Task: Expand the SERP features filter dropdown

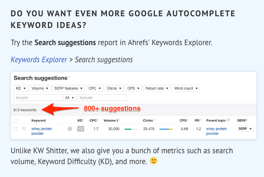Action: pos(68,88)
